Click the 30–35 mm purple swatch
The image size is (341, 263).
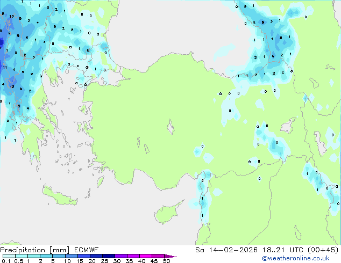[x=120, y=256]
